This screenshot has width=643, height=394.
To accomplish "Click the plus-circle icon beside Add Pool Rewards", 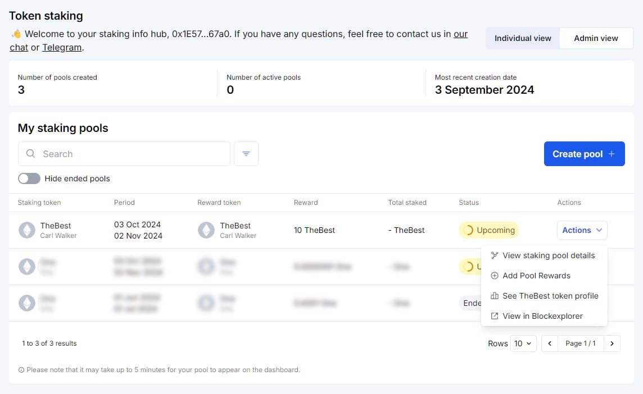I will tap(495, 276).
